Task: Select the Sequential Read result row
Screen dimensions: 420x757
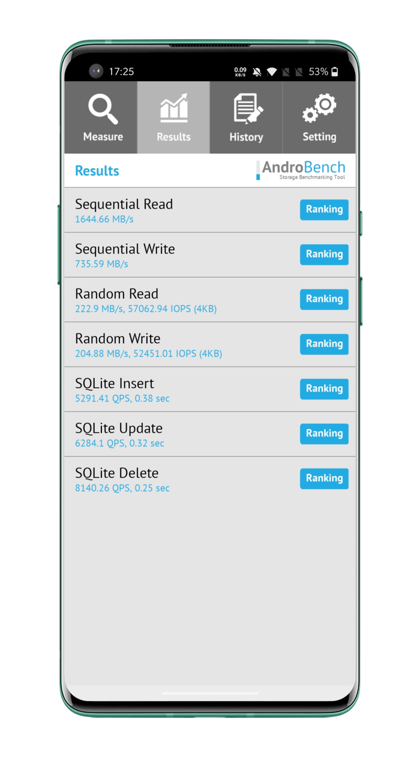Action: pyautogui.click(x=180, y=210)
